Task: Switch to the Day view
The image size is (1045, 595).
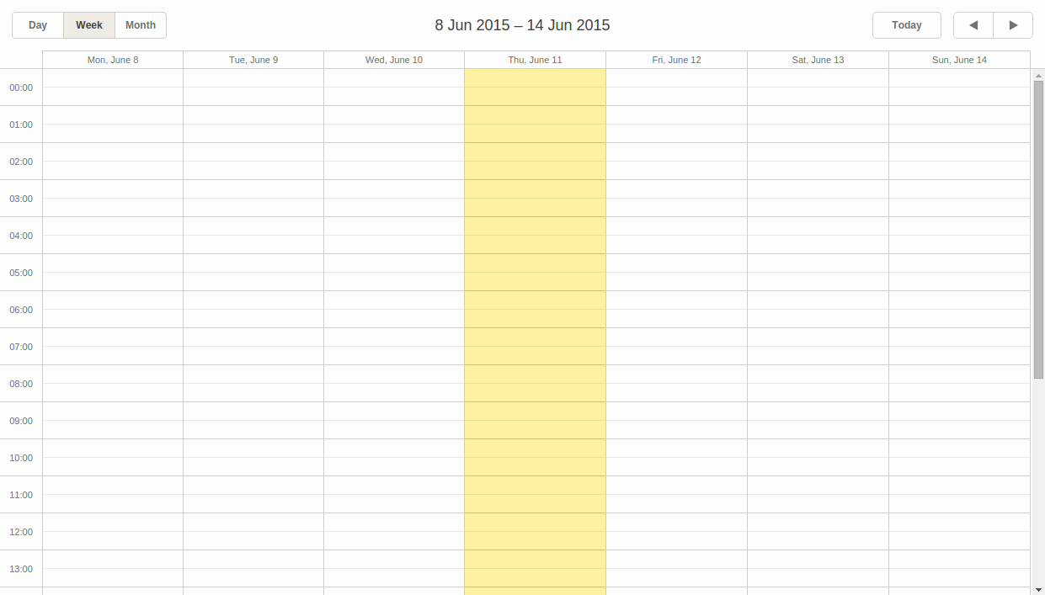Action: tap(38, 25)
